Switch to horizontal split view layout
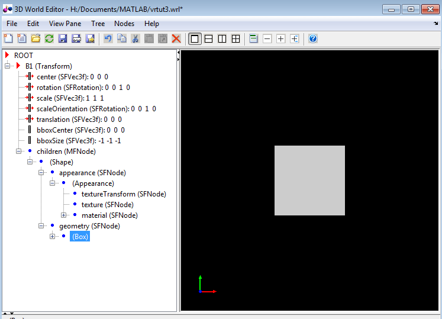 point(209,38)
